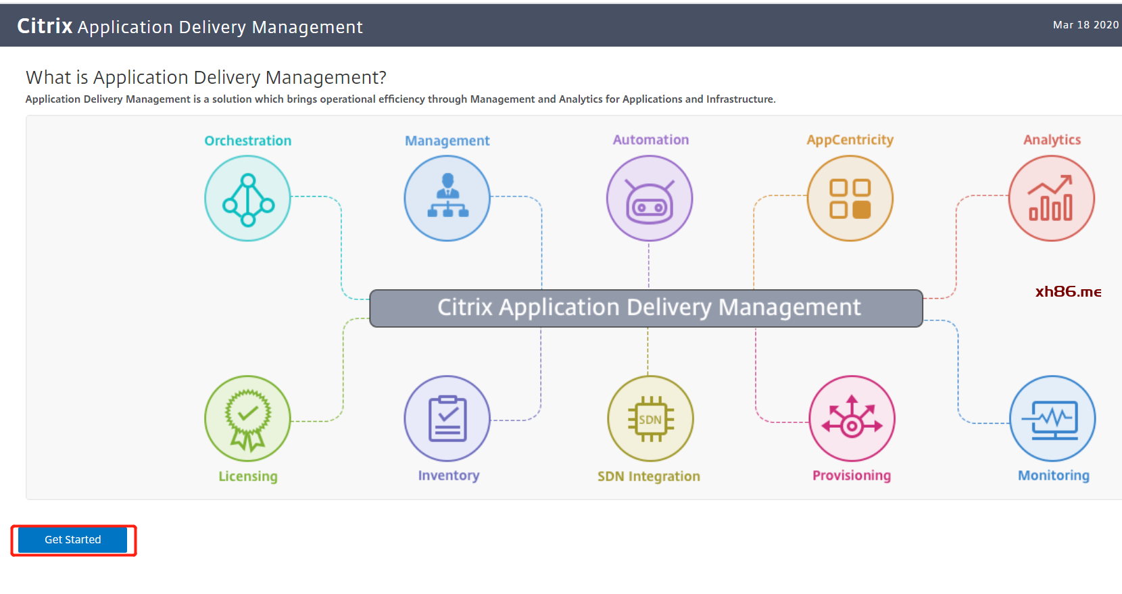This screenshot has width=1122, height=594.
Task: Click the Provisioning label text
Action: 852,476
